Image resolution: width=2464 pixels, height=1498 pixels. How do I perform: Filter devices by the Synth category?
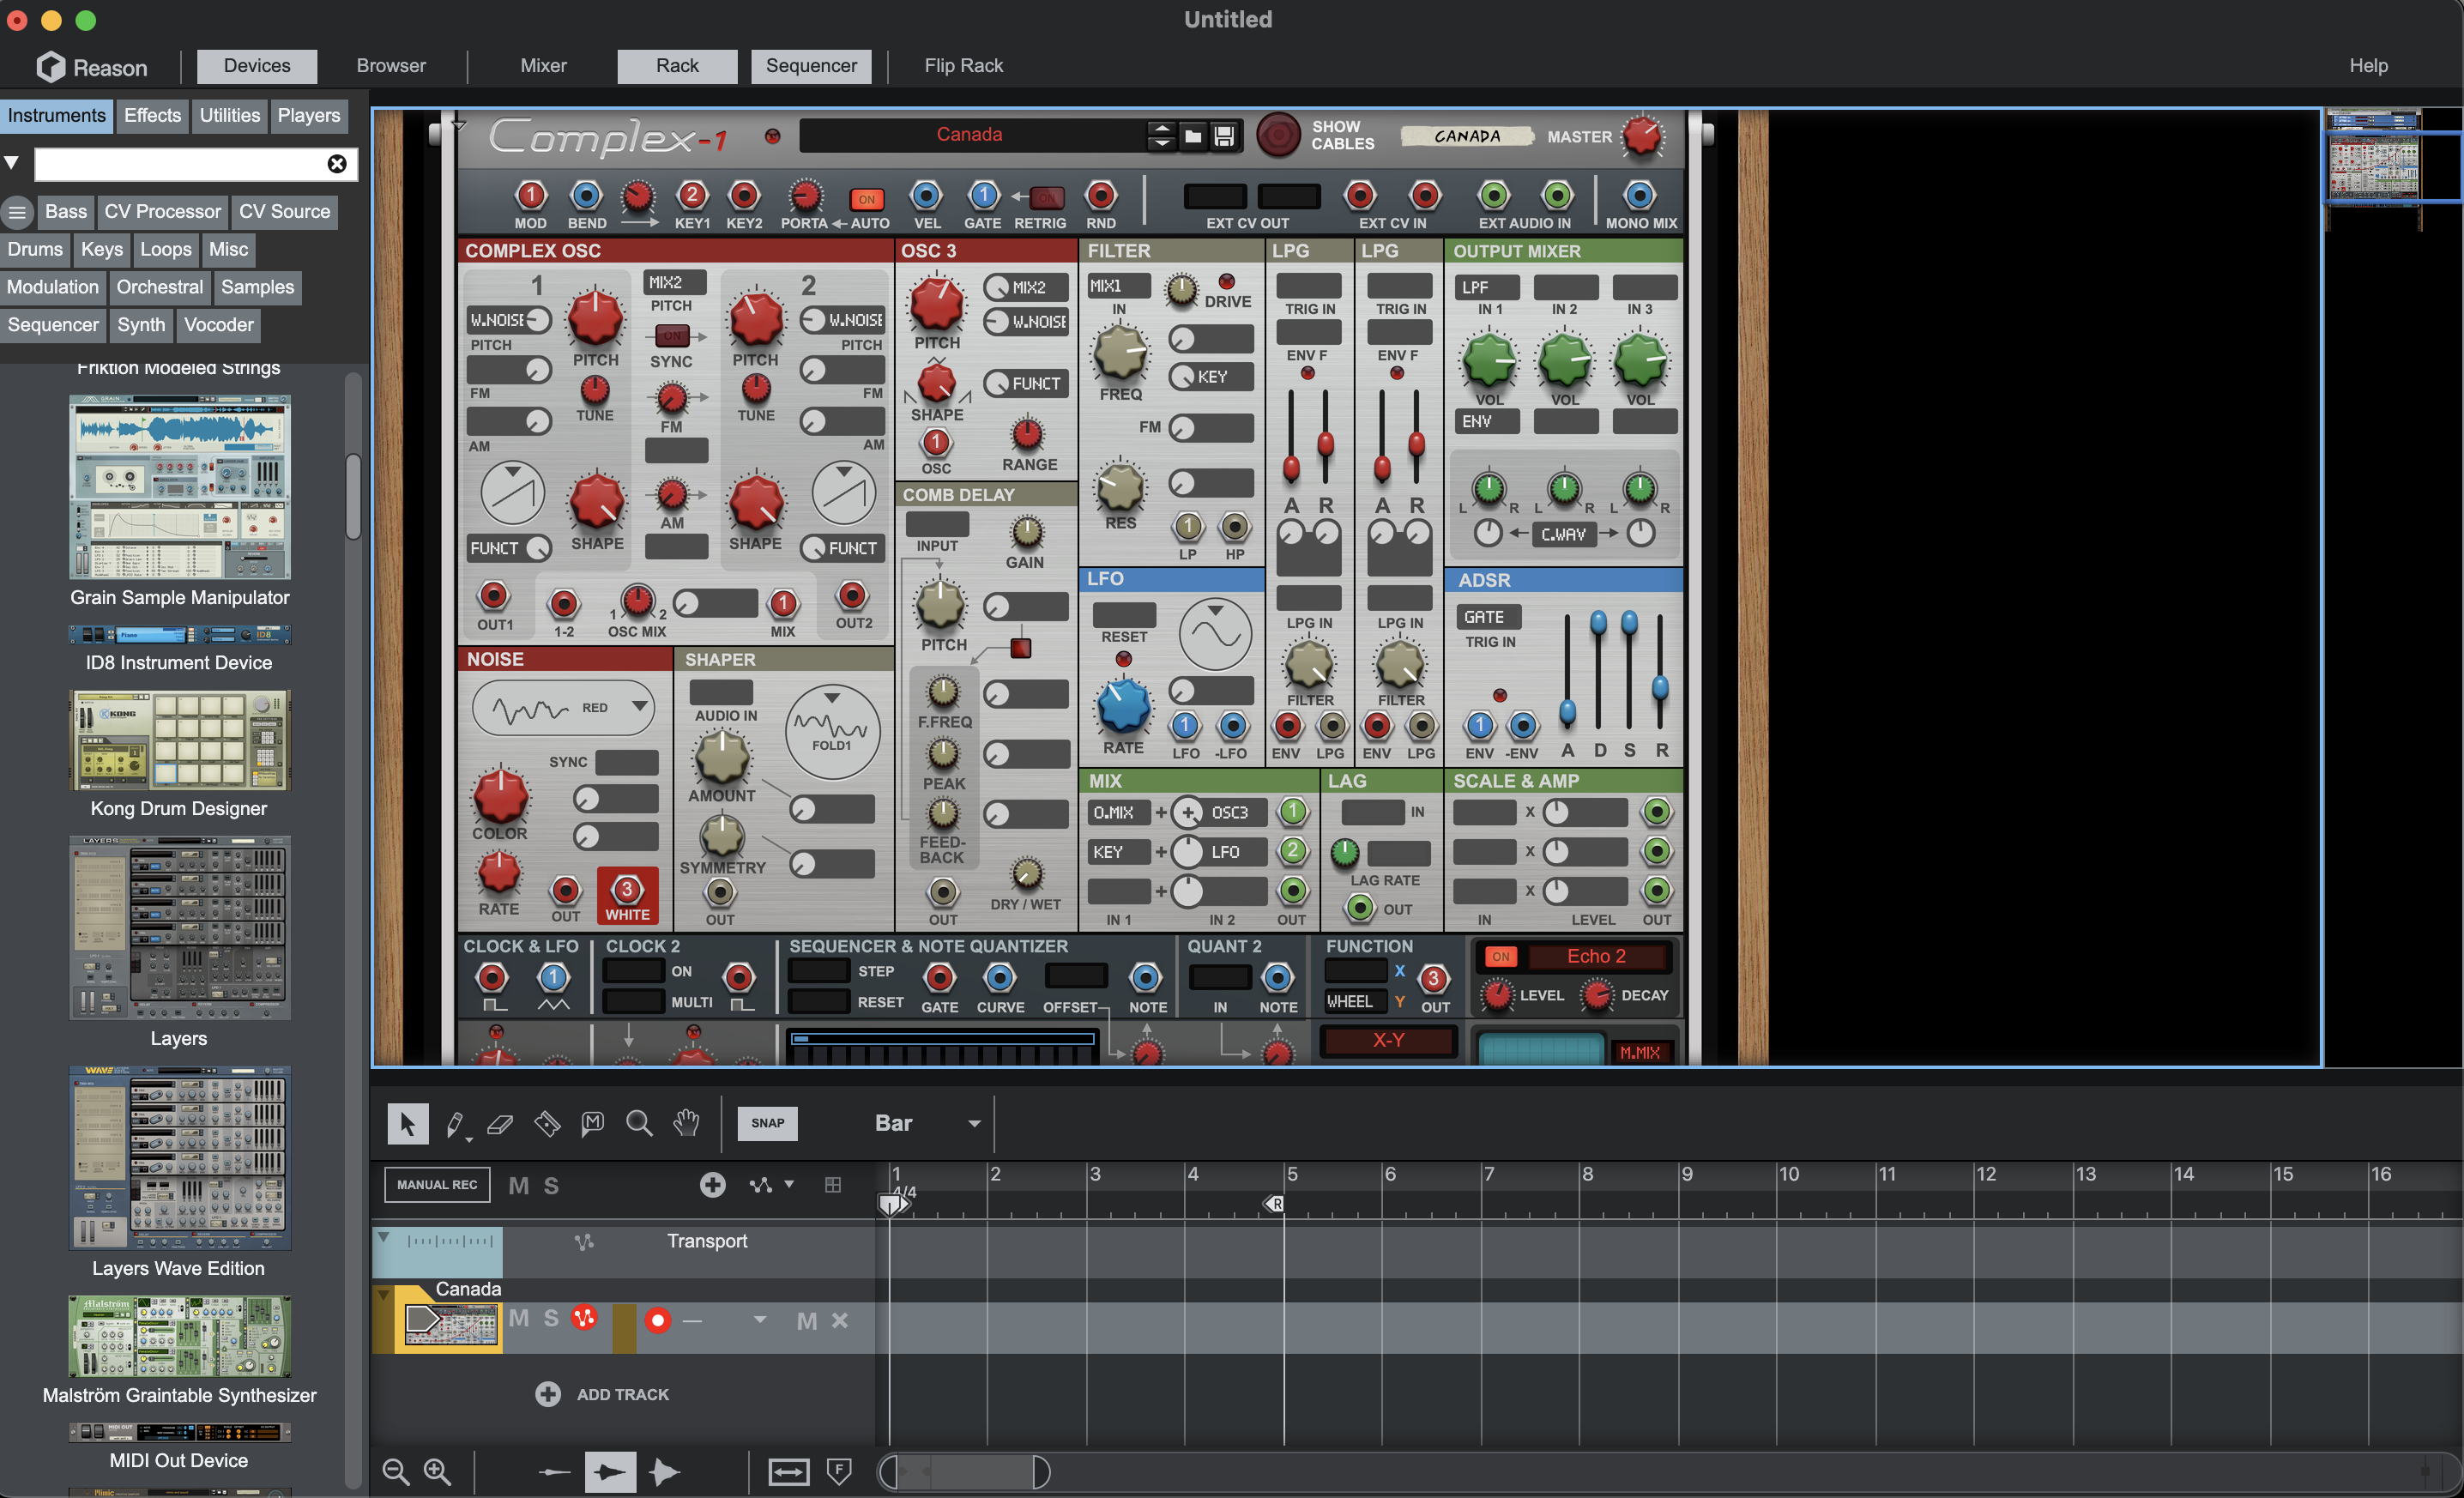141,325
